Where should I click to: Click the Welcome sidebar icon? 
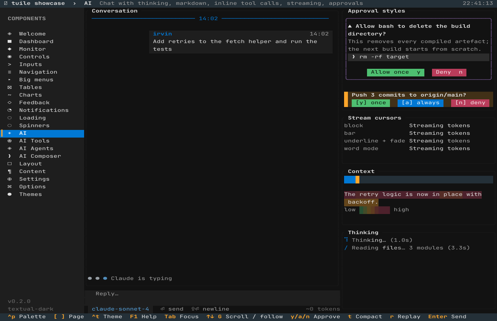[x=9, y=34]
